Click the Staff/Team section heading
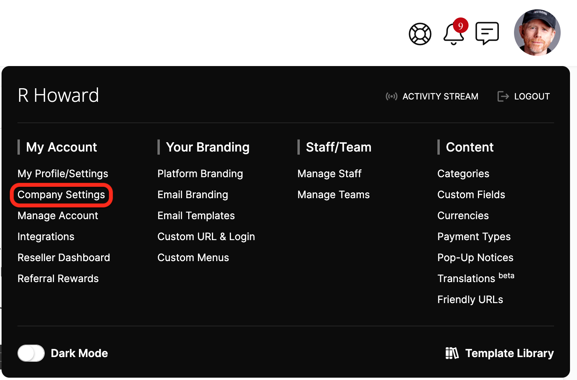The height and width of the screenshot is (380, 577). coord(339,147)
